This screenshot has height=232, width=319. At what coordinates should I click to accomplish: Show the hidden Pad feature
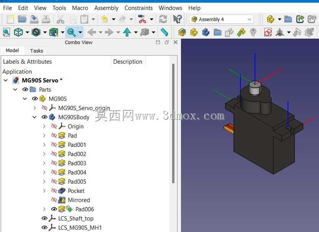54,135
